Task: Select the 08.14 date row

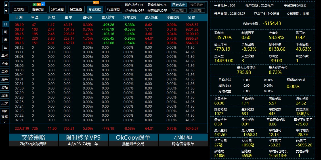Action: 108,38
